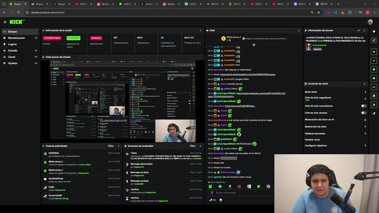Open the prnt.sc link posted by einarsillox
Image resolution: width=379 pixels, height=213 pixels.
pos(240,106)
